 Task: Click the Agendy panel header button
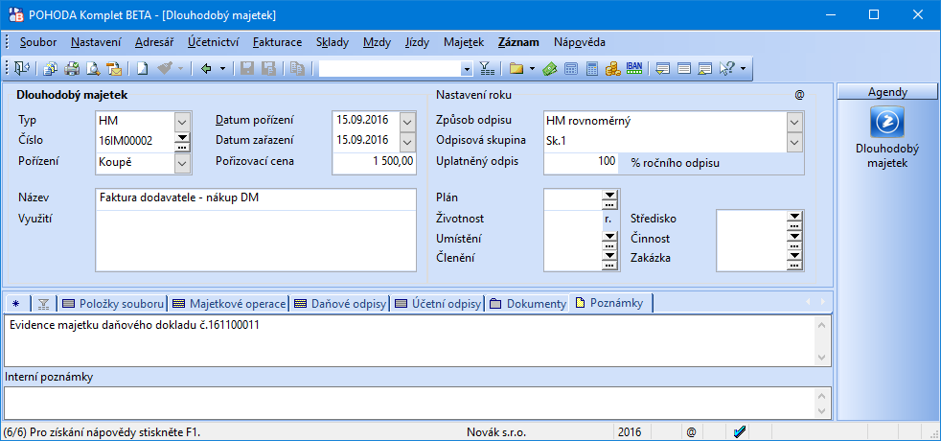(x=887, y=92)
